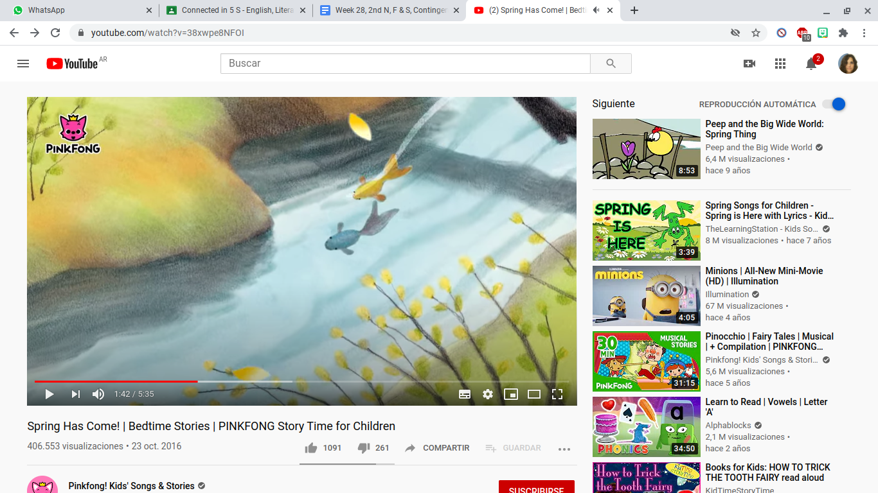Skip to the next video
Viewport: 878px width, 493px height.
pyautogui.click(x=76, y=394)
